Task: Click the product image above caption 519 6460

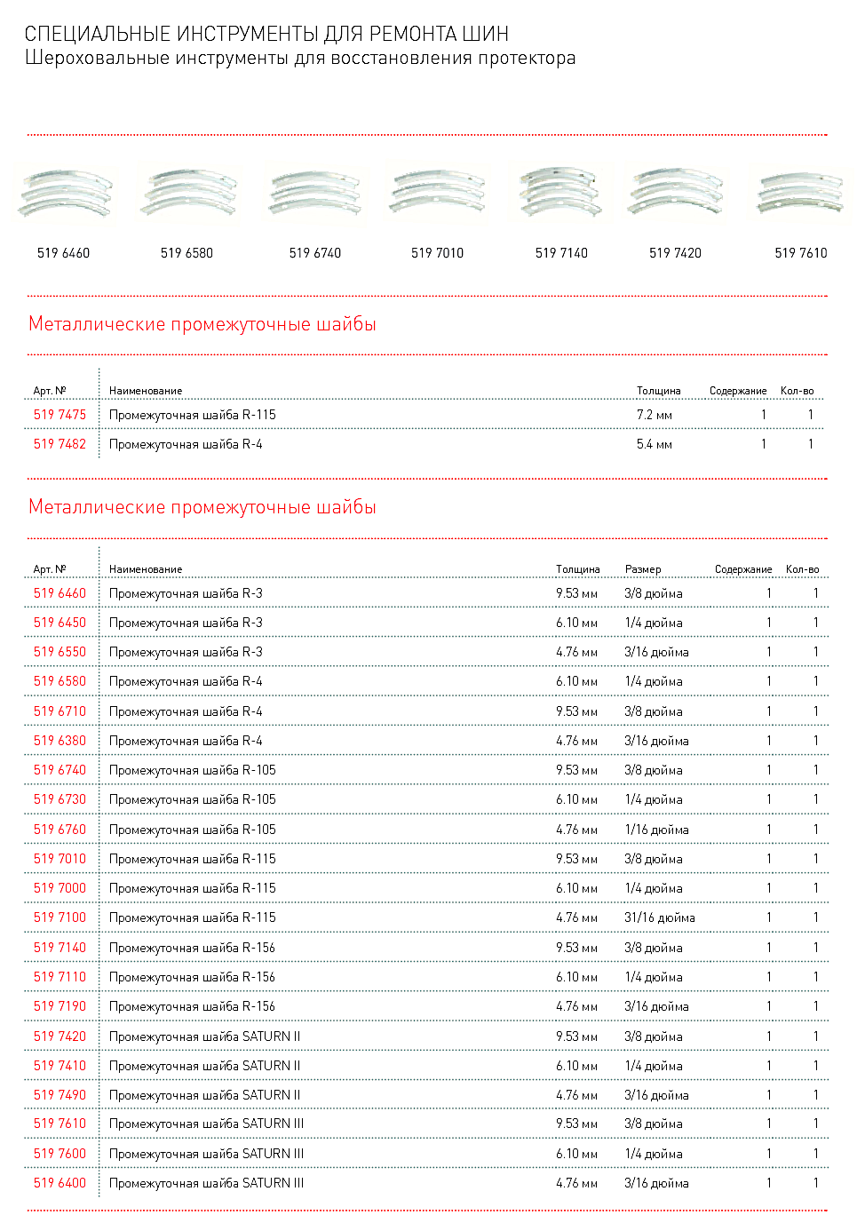Action: pos(66,195)
